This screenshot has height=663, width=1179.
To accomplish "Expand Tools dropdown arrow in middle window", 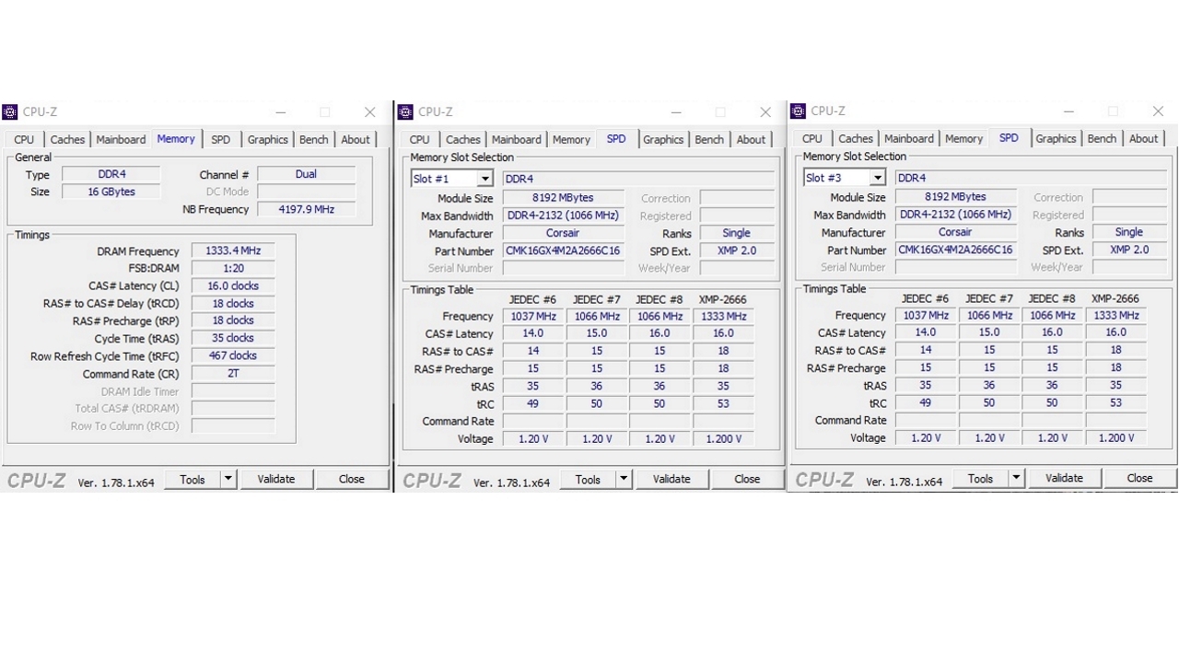I will click(x=624, y=479).
